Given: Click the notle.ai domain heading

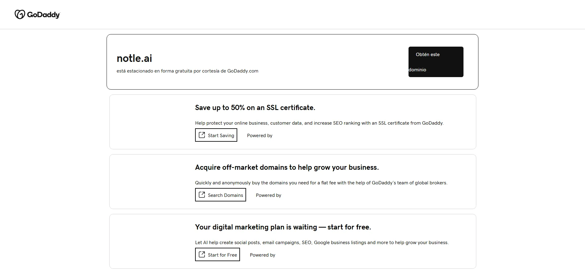Looking at the screenshot, I should point(134,58).
